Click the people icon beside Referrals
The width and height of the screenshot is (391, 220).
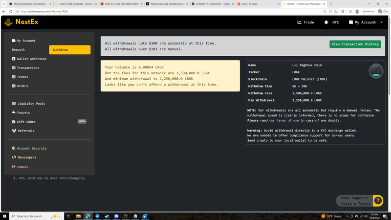14,131
